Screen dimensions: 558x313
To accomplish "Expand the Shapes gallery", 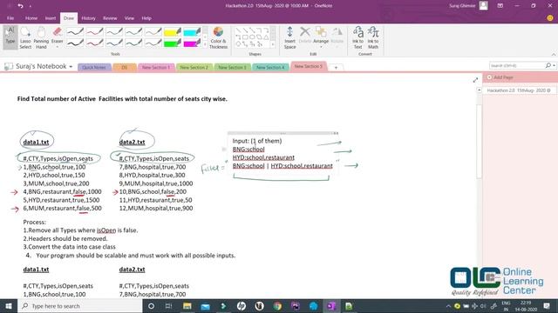I will pos(273,44).
